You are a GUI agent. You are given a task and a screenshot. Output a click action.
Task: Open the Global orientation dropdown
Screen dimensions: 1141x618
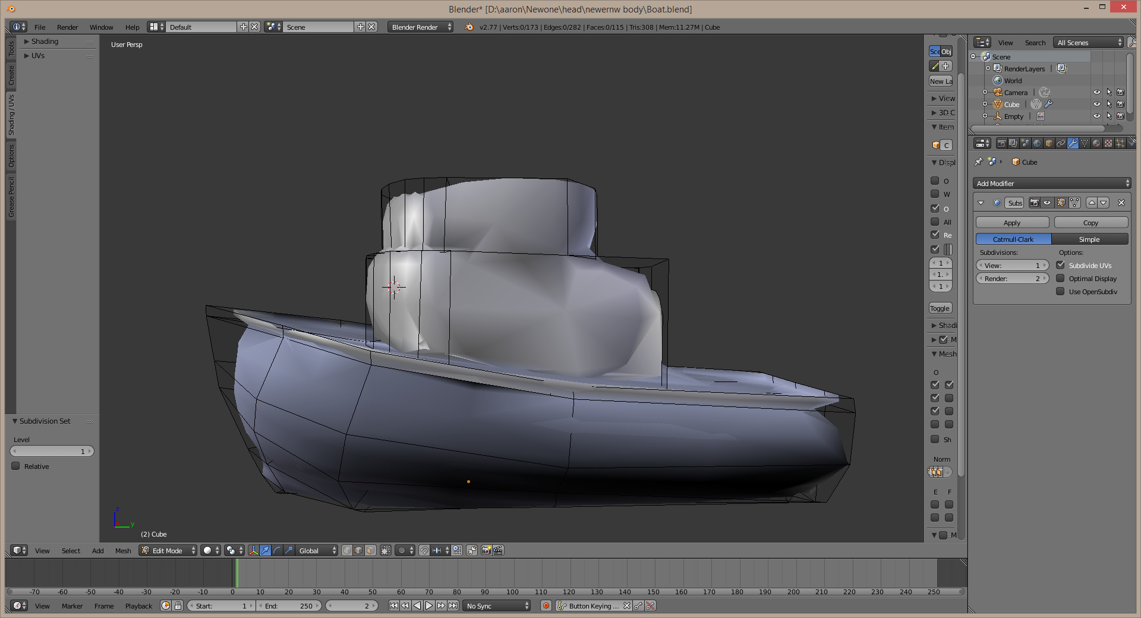pyautogui.click(x=317, y=550)
